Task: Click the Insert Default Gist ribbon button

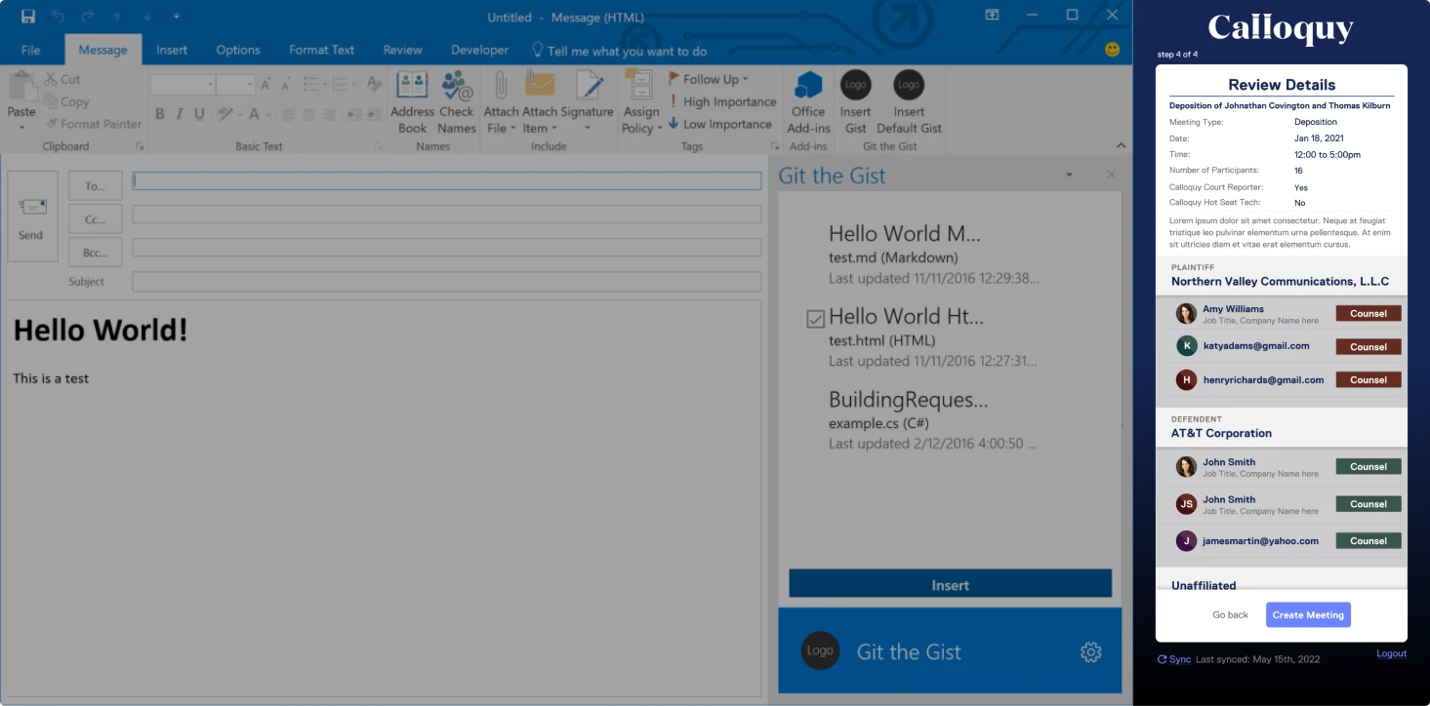Action: pyautogui.click(x=909, y=102)
